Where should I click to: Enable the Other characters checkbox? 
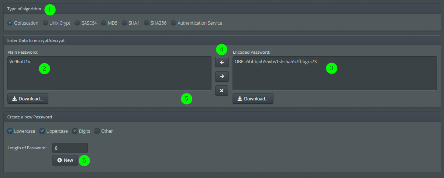click(97, 131)
